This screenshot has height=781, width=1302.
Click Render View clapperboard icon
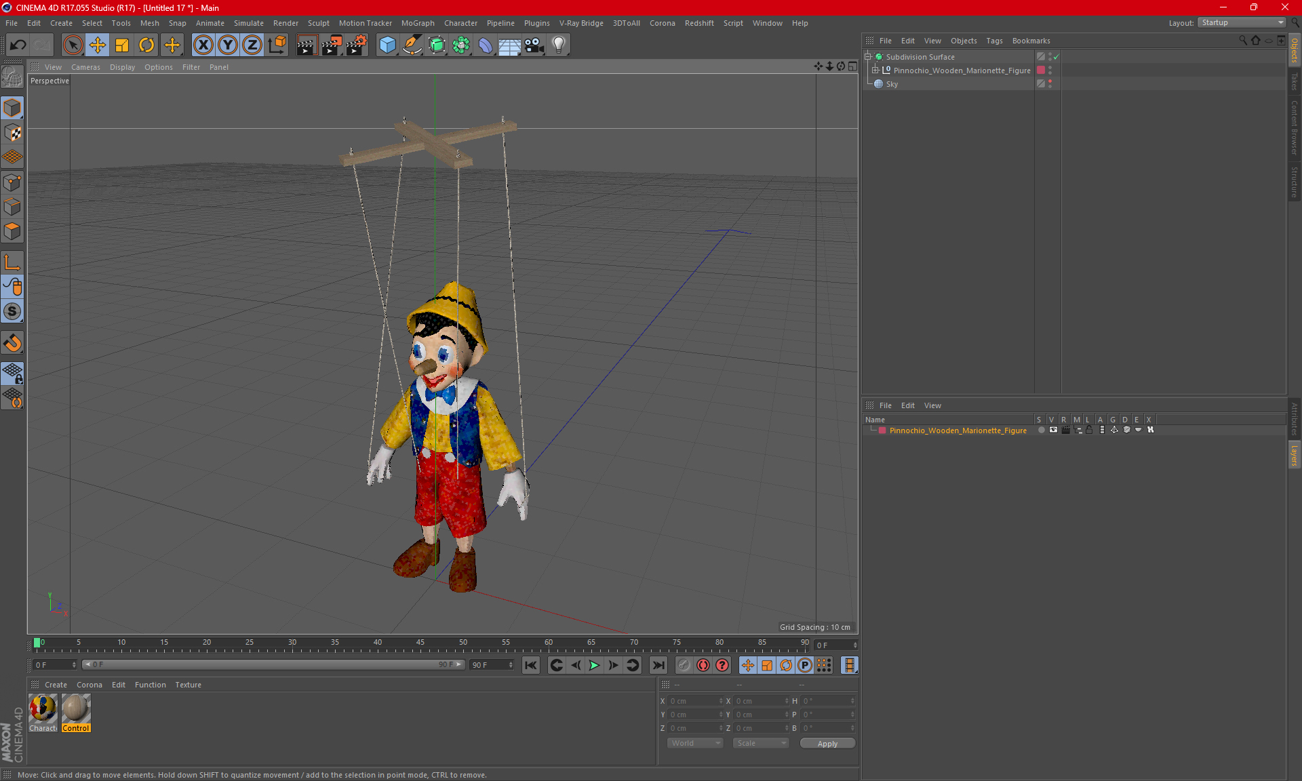[307, 45]
